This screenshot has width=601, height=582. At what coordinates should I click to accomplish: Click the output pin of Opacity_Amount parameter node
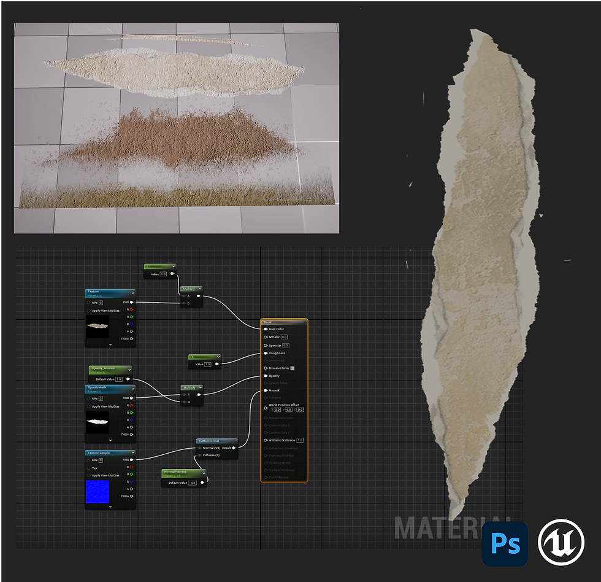pyautogui.click(x=128, y=379)
